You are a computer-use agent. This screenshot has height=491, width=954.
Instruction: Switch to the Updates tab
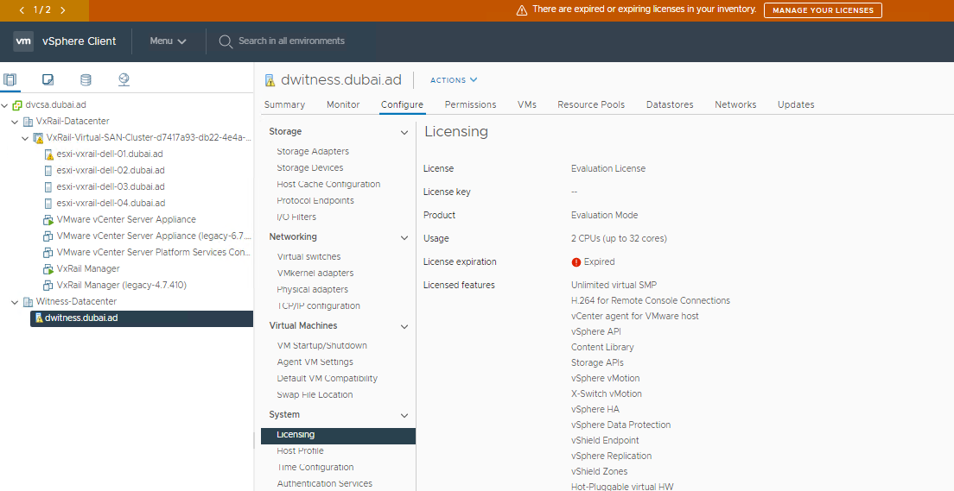796,104
